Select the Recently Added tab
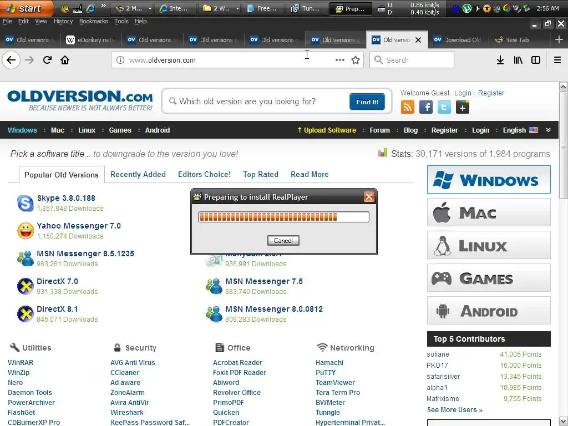The image size is (568, 426). [x=138, y=174]
